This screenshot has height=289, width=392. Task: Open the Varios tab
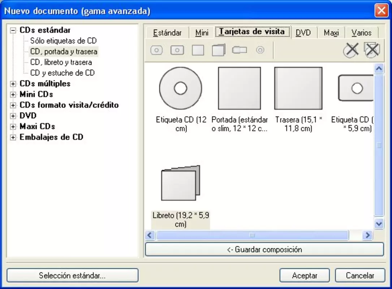point(361,33)
